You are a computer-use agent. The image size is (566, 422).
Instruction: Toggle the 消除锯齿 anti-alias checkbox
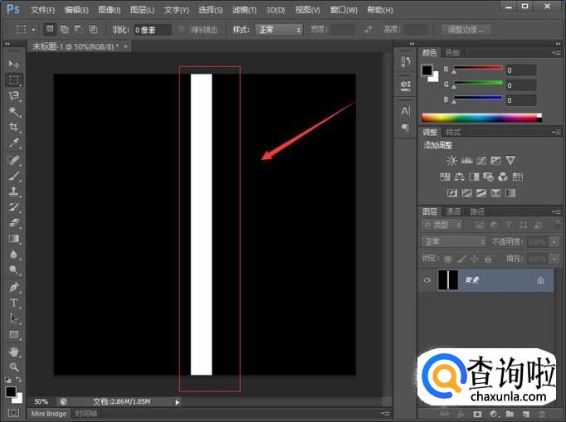pyautogui.click(x=183, y=30)
